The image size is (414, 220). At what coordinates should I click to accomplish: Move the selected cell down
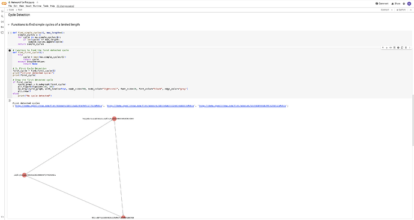(x=386, y=47)
